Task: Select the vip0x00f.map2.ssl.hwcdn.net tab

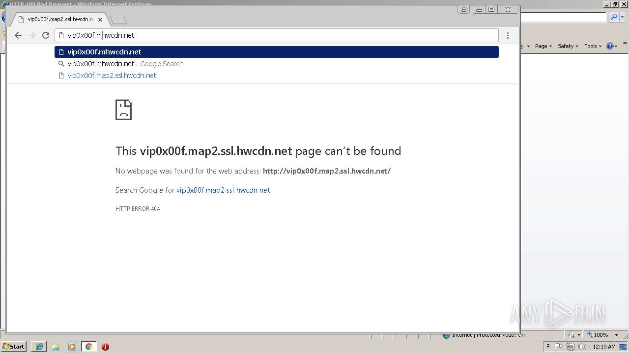Action: 60,20
